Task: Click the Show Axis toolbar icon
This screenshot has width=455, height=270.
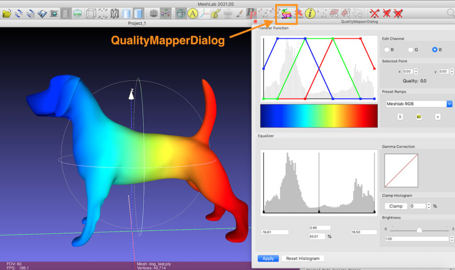Action: tap(204, 14)
